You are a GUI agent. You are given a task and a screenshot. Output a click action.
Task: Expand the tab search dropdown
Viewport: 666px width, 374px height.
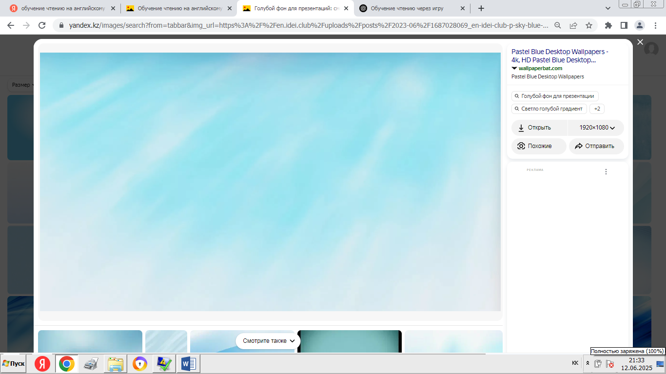tap(608, 8)
